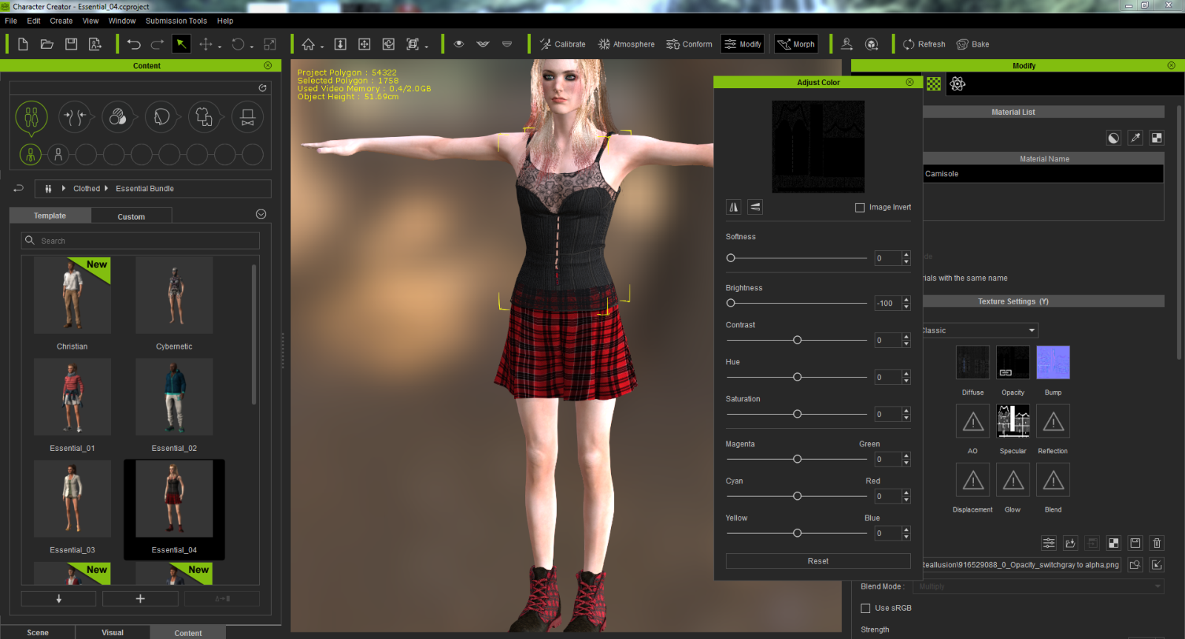Open the Calibrate tool
Screen dimensions: 1185x639
pos(563,44)
